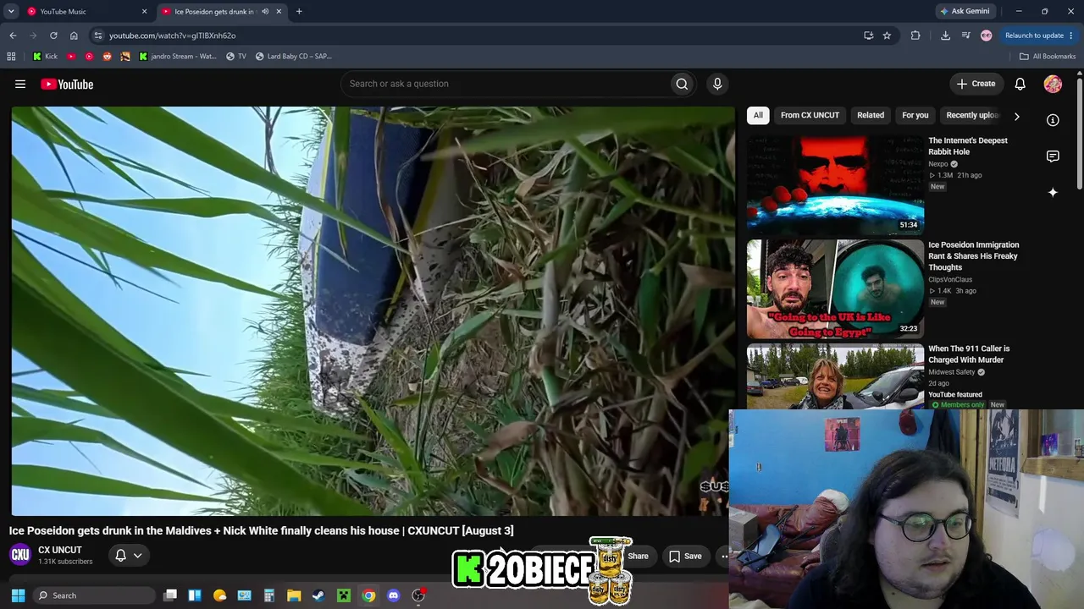This screenshot has height=609, width=1084.
Task: Click the Ask Gemini button
Action: pos(965,12)
